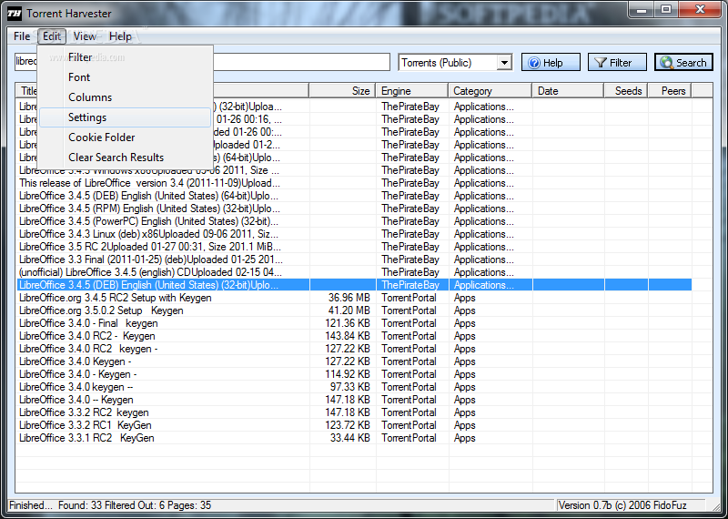
Task: Open the File menu
Action: [22, 36]
